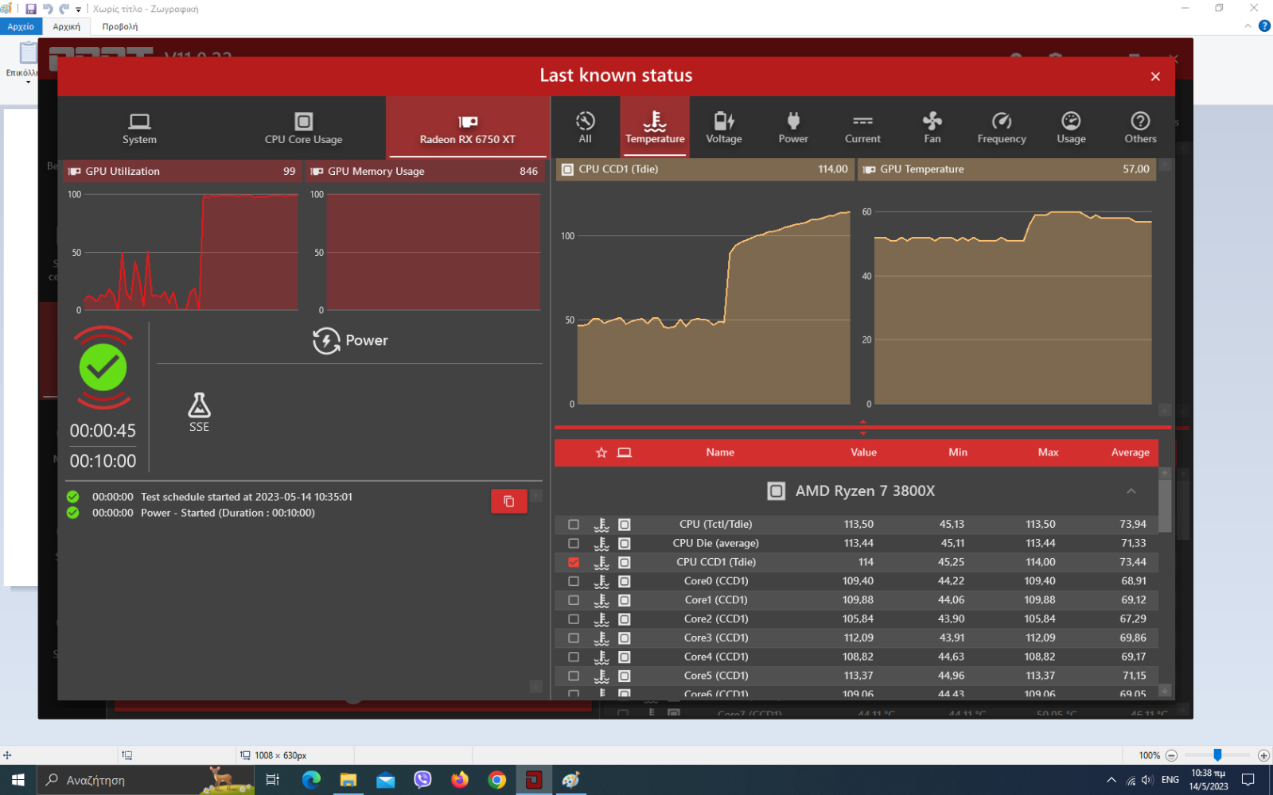1273x795 pixels.
Task: Select the Temperature sensor filter
Action: 655,128
